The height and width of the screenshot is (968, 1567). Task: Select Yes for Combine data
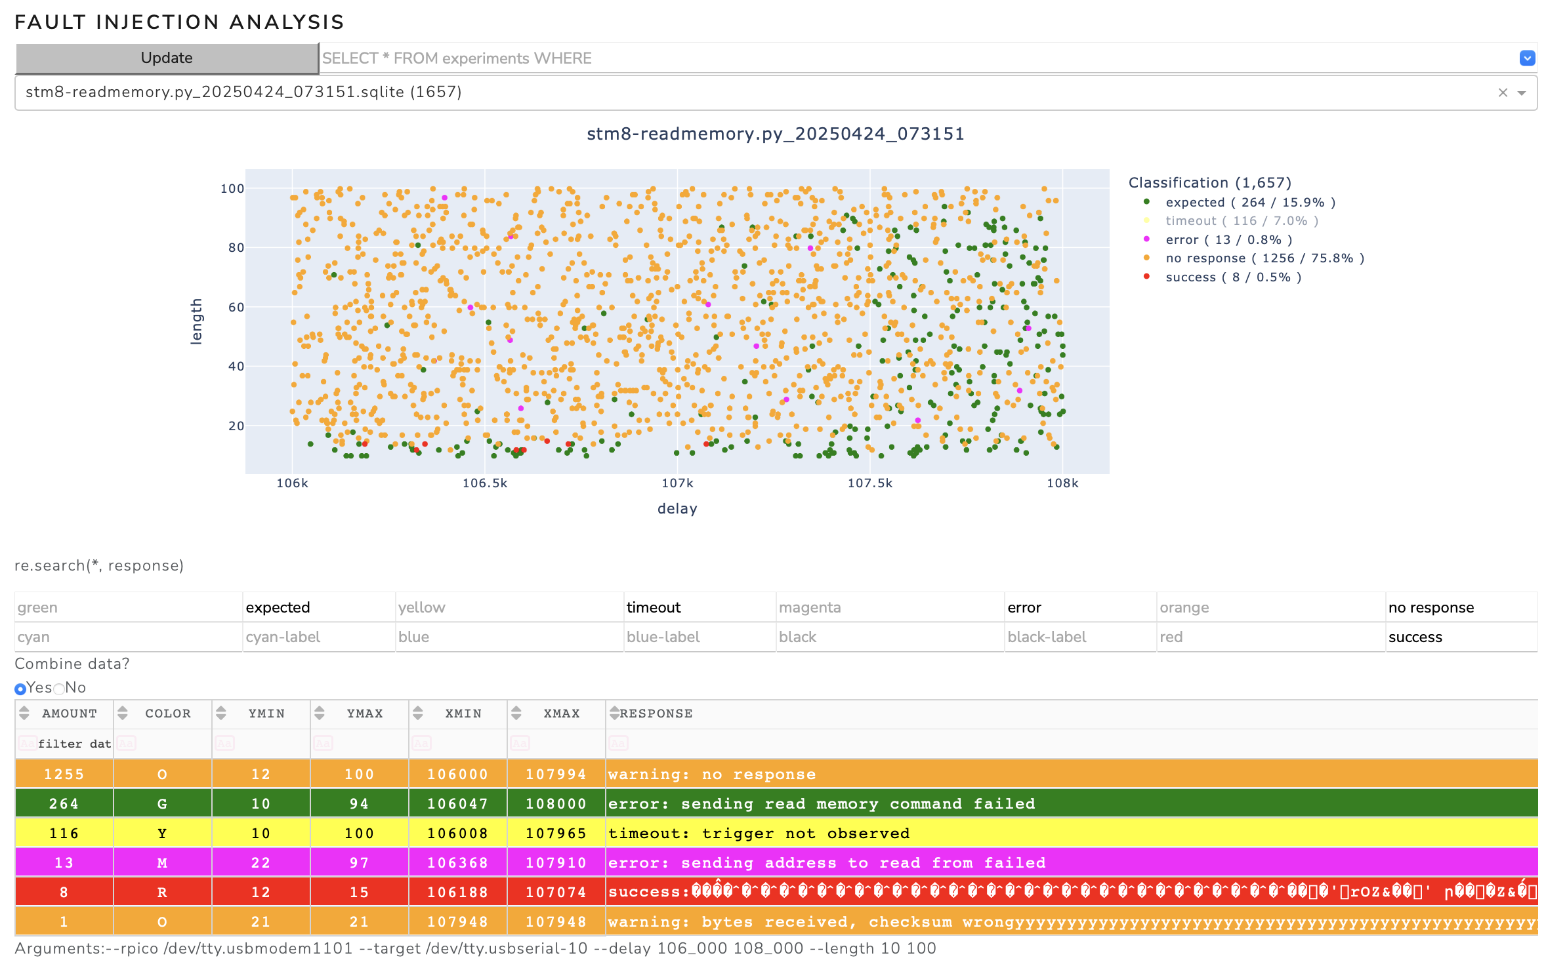point(20,689)
